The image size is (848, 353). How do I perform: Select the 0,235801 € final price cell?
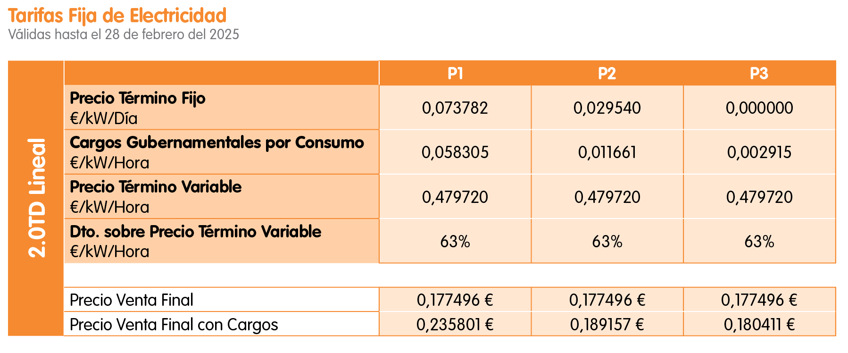pyautogui.click(x=455, y=324)
